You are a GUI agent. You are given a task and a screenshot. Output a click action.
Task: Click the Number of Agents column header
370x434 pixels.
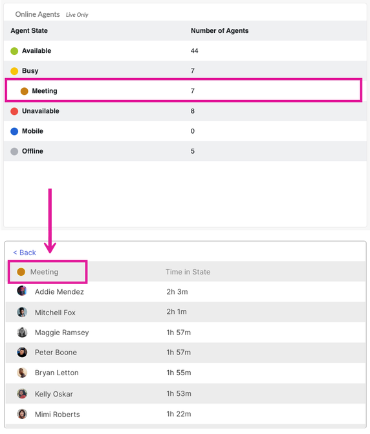(x=219, y=31)
